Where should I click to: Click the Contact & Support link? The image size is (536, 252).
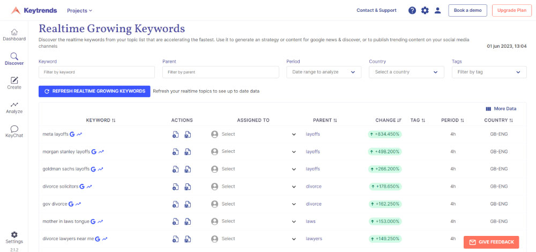click(376, 11)
